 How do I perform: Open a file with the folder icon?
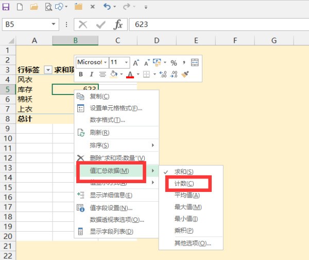[x=34, y=7]
